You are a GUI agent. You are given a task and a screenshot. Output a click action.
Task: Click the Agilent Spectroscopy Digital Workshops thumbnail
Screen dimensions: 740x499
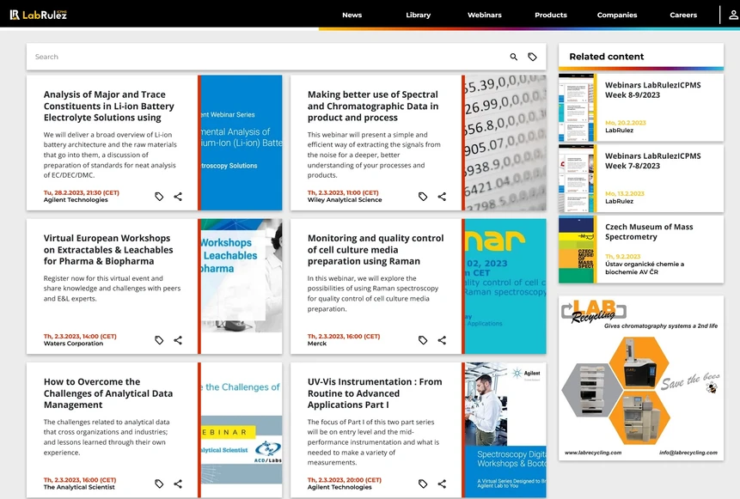click(x=505, y=429)
